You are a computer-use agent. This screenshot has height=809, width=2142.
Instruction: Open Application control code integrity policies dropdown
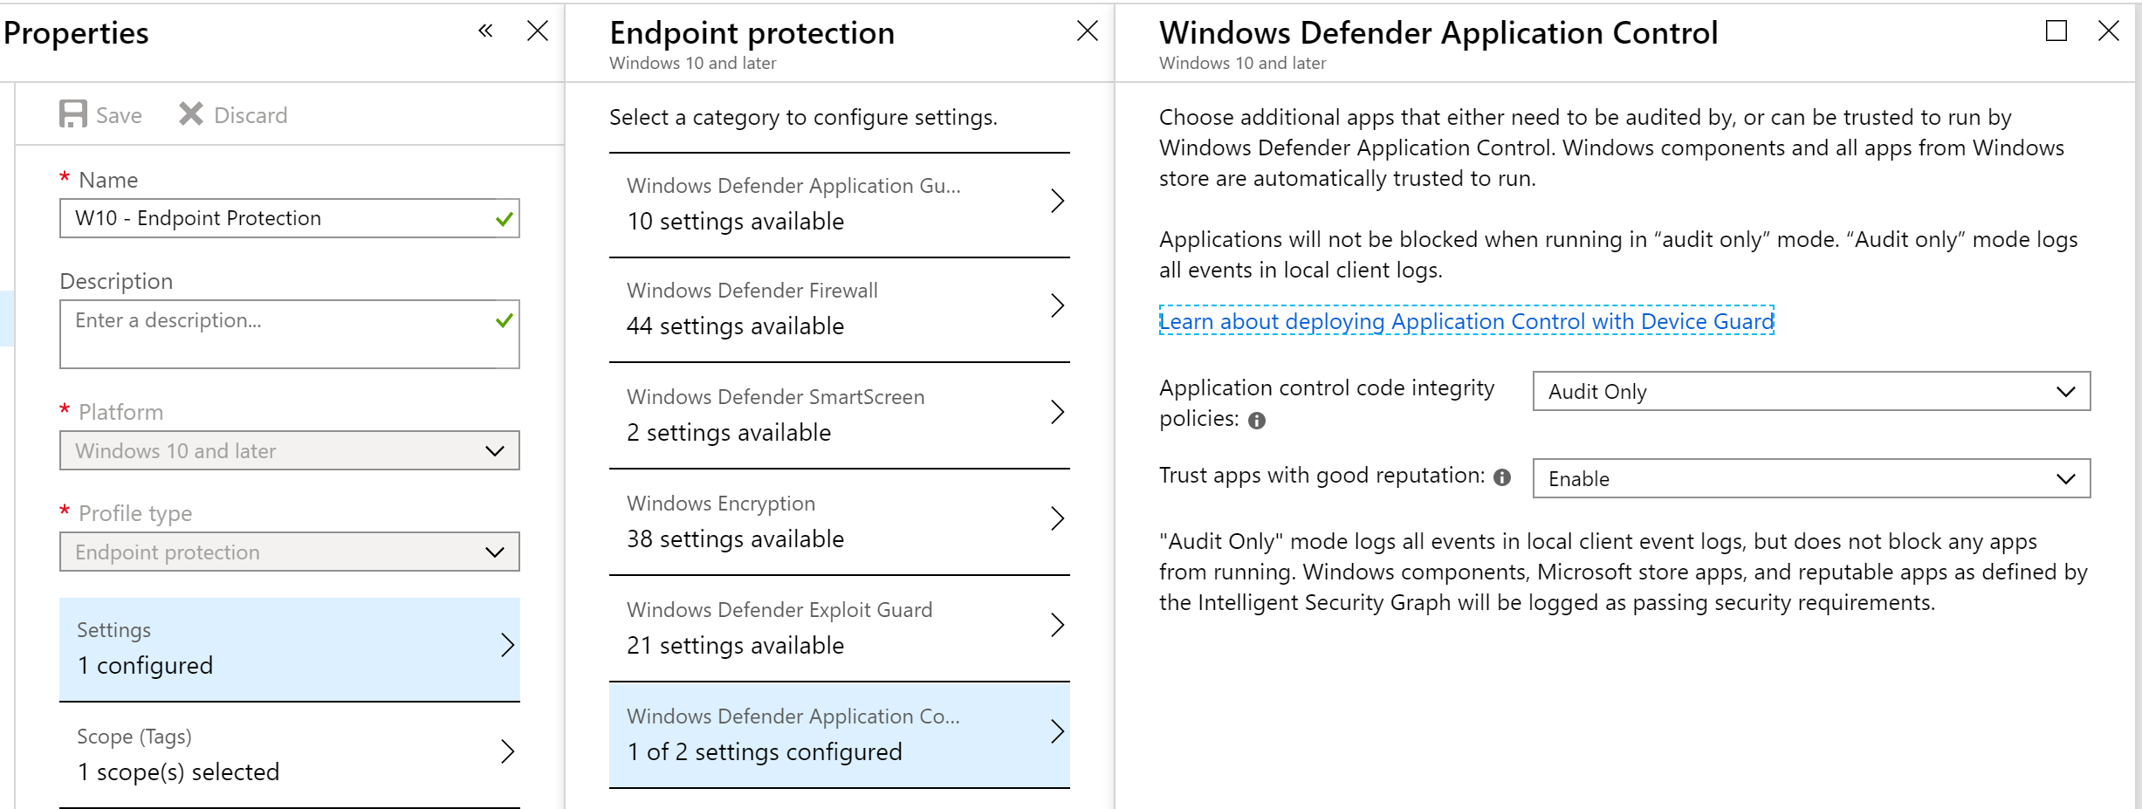(x=1811, y=392)
